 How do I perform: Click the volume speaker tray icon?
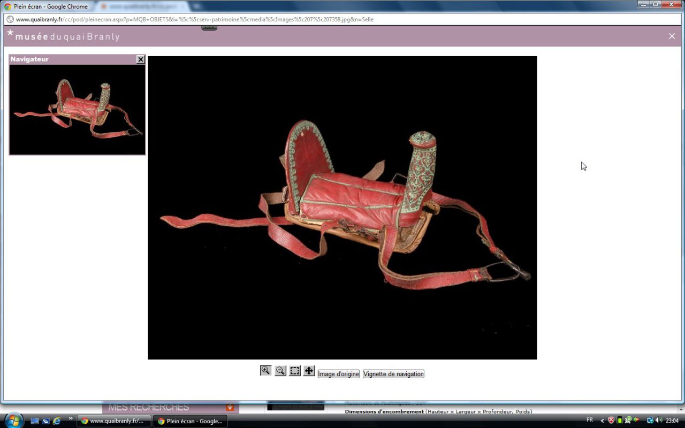point(658,421)
